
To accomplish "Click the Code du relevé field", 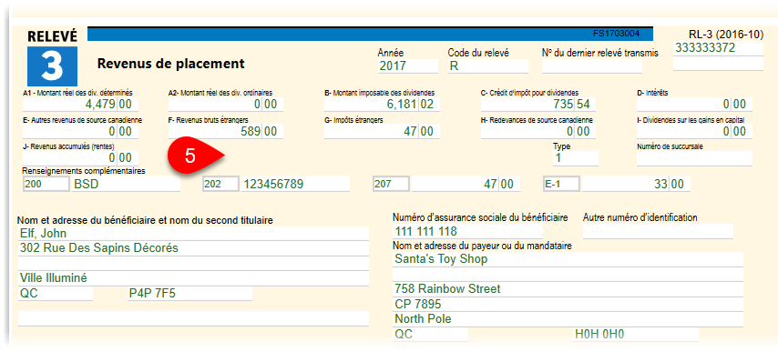I will click(487, 66).
